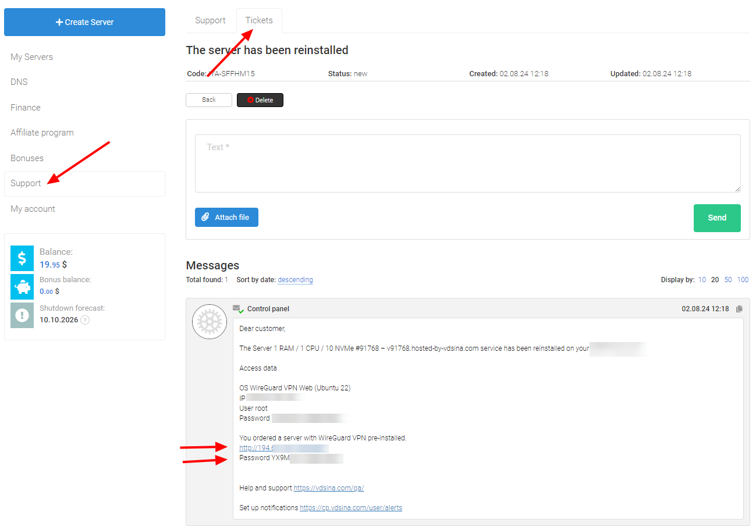
Task: Switch to the Support tab
Action: [210, 20]
